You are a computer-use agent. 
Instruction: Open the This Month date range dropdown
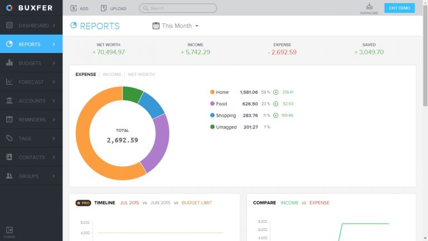coord(176,26)
